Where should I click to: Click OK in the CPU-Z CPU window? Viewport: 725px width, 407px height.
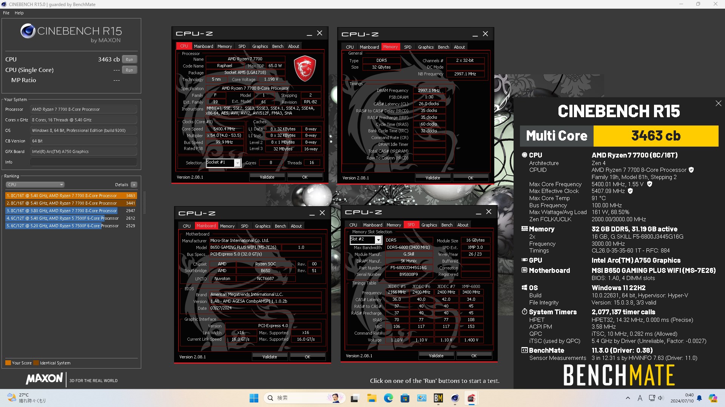tap(305, 177)
